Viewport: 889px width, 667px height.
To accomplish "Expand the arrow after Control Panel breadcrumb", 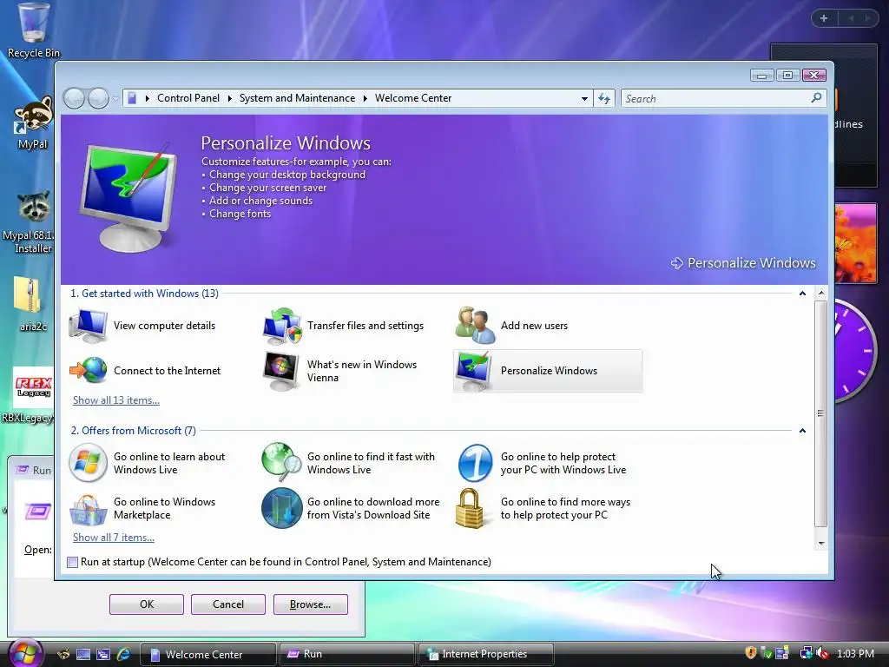I will [x=229, y=99].
